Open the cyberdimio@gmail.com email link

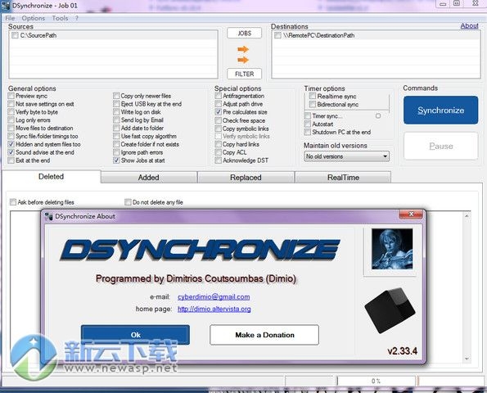click(x=214, y=296)
